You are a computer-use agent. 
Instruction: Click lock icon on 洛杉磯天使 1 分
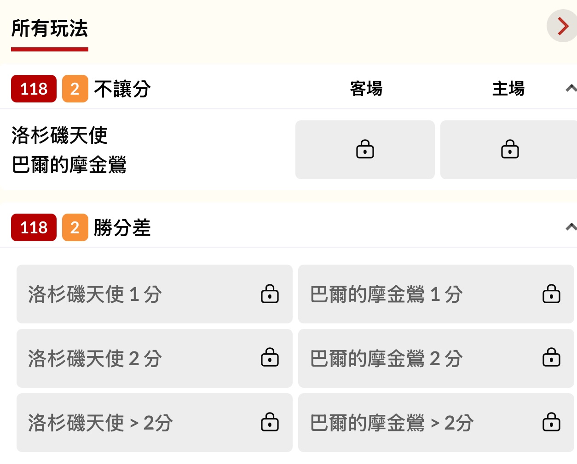point(270,294)
